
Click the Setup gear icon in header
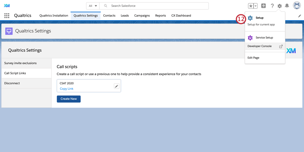[x=279, y=6]
